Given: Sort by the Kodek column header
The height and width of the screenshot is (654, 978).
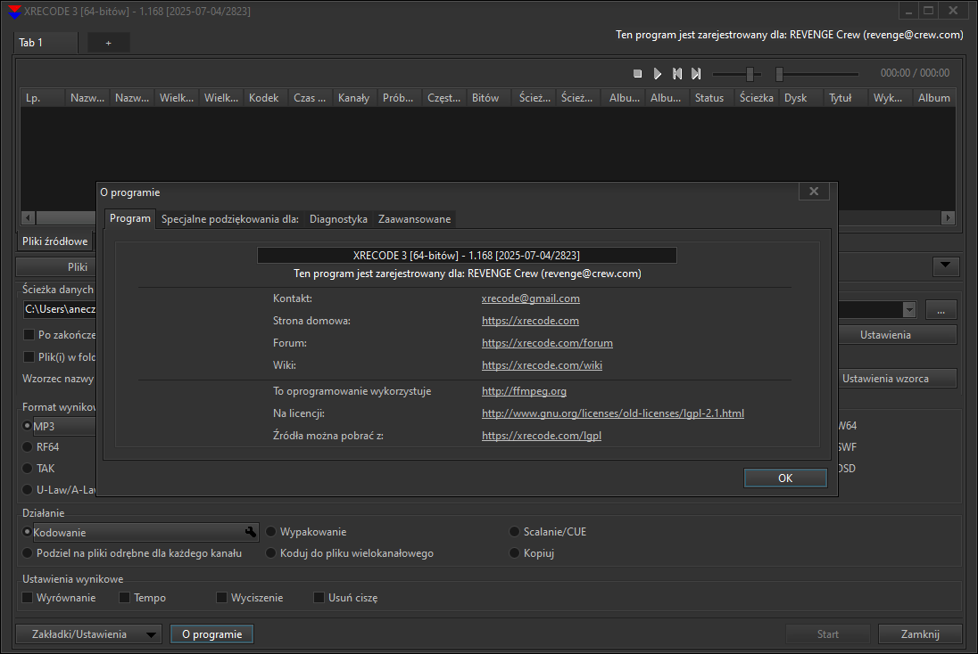Looking at the screenshot, I should (x=266, y=98).
